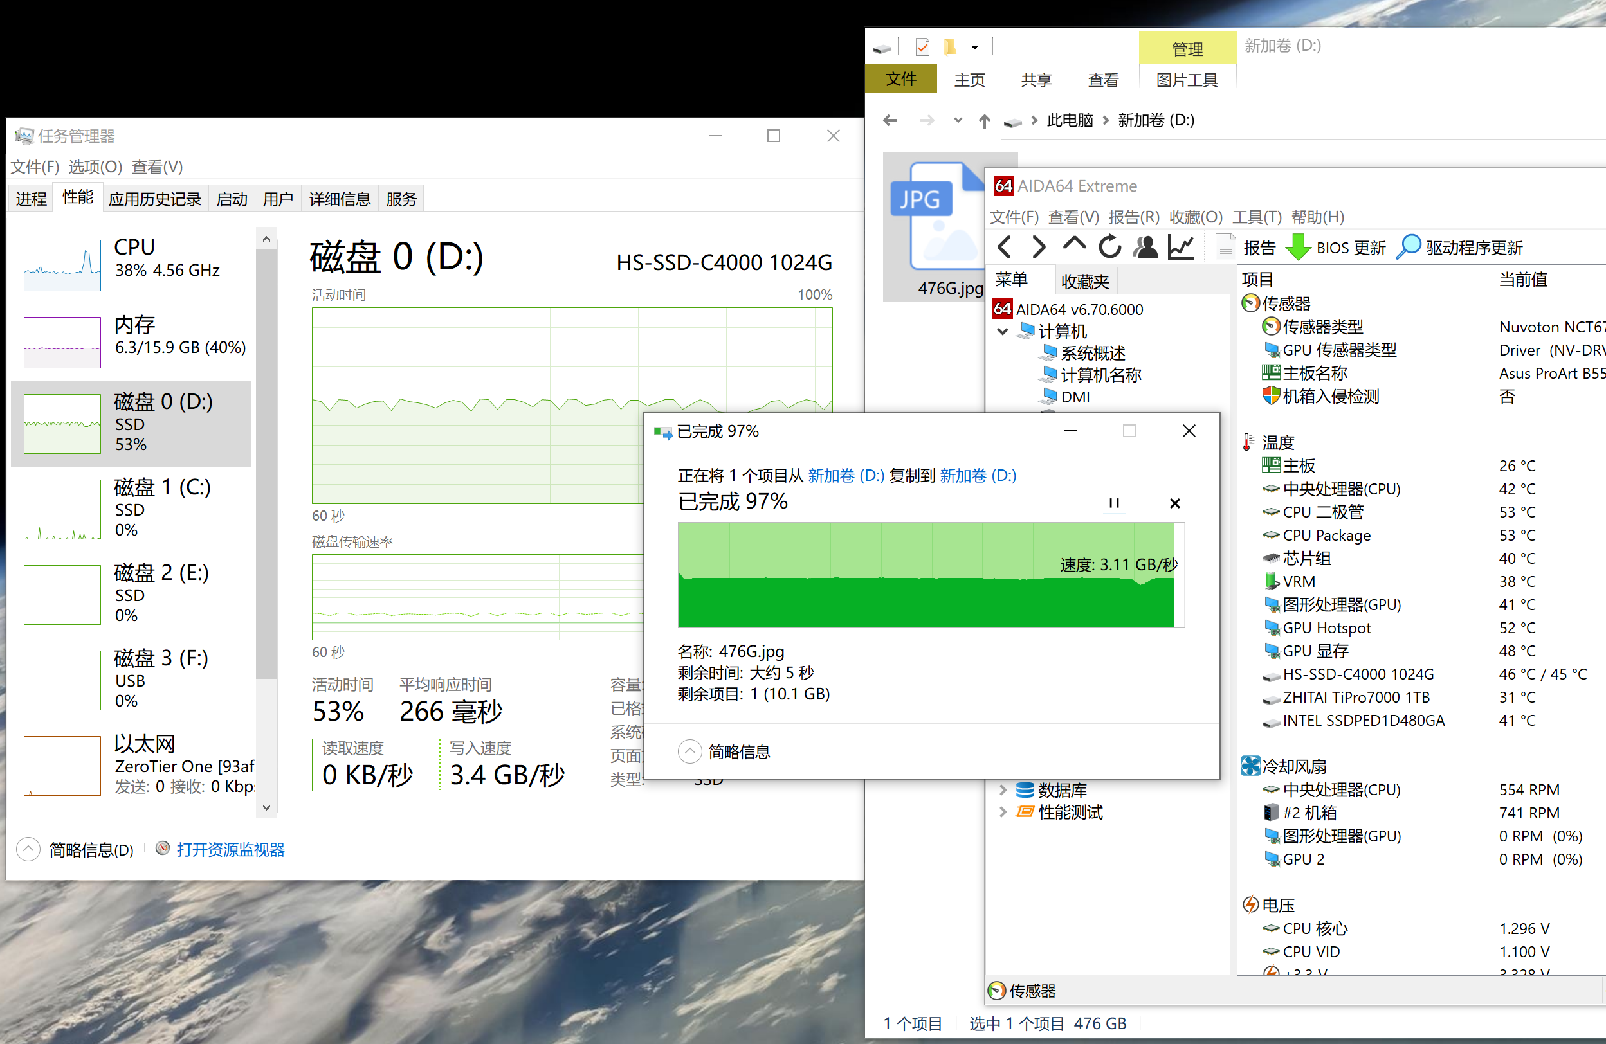
Task: Click AIDA64 refresh toolbar icon
Action: point(1109,248)
